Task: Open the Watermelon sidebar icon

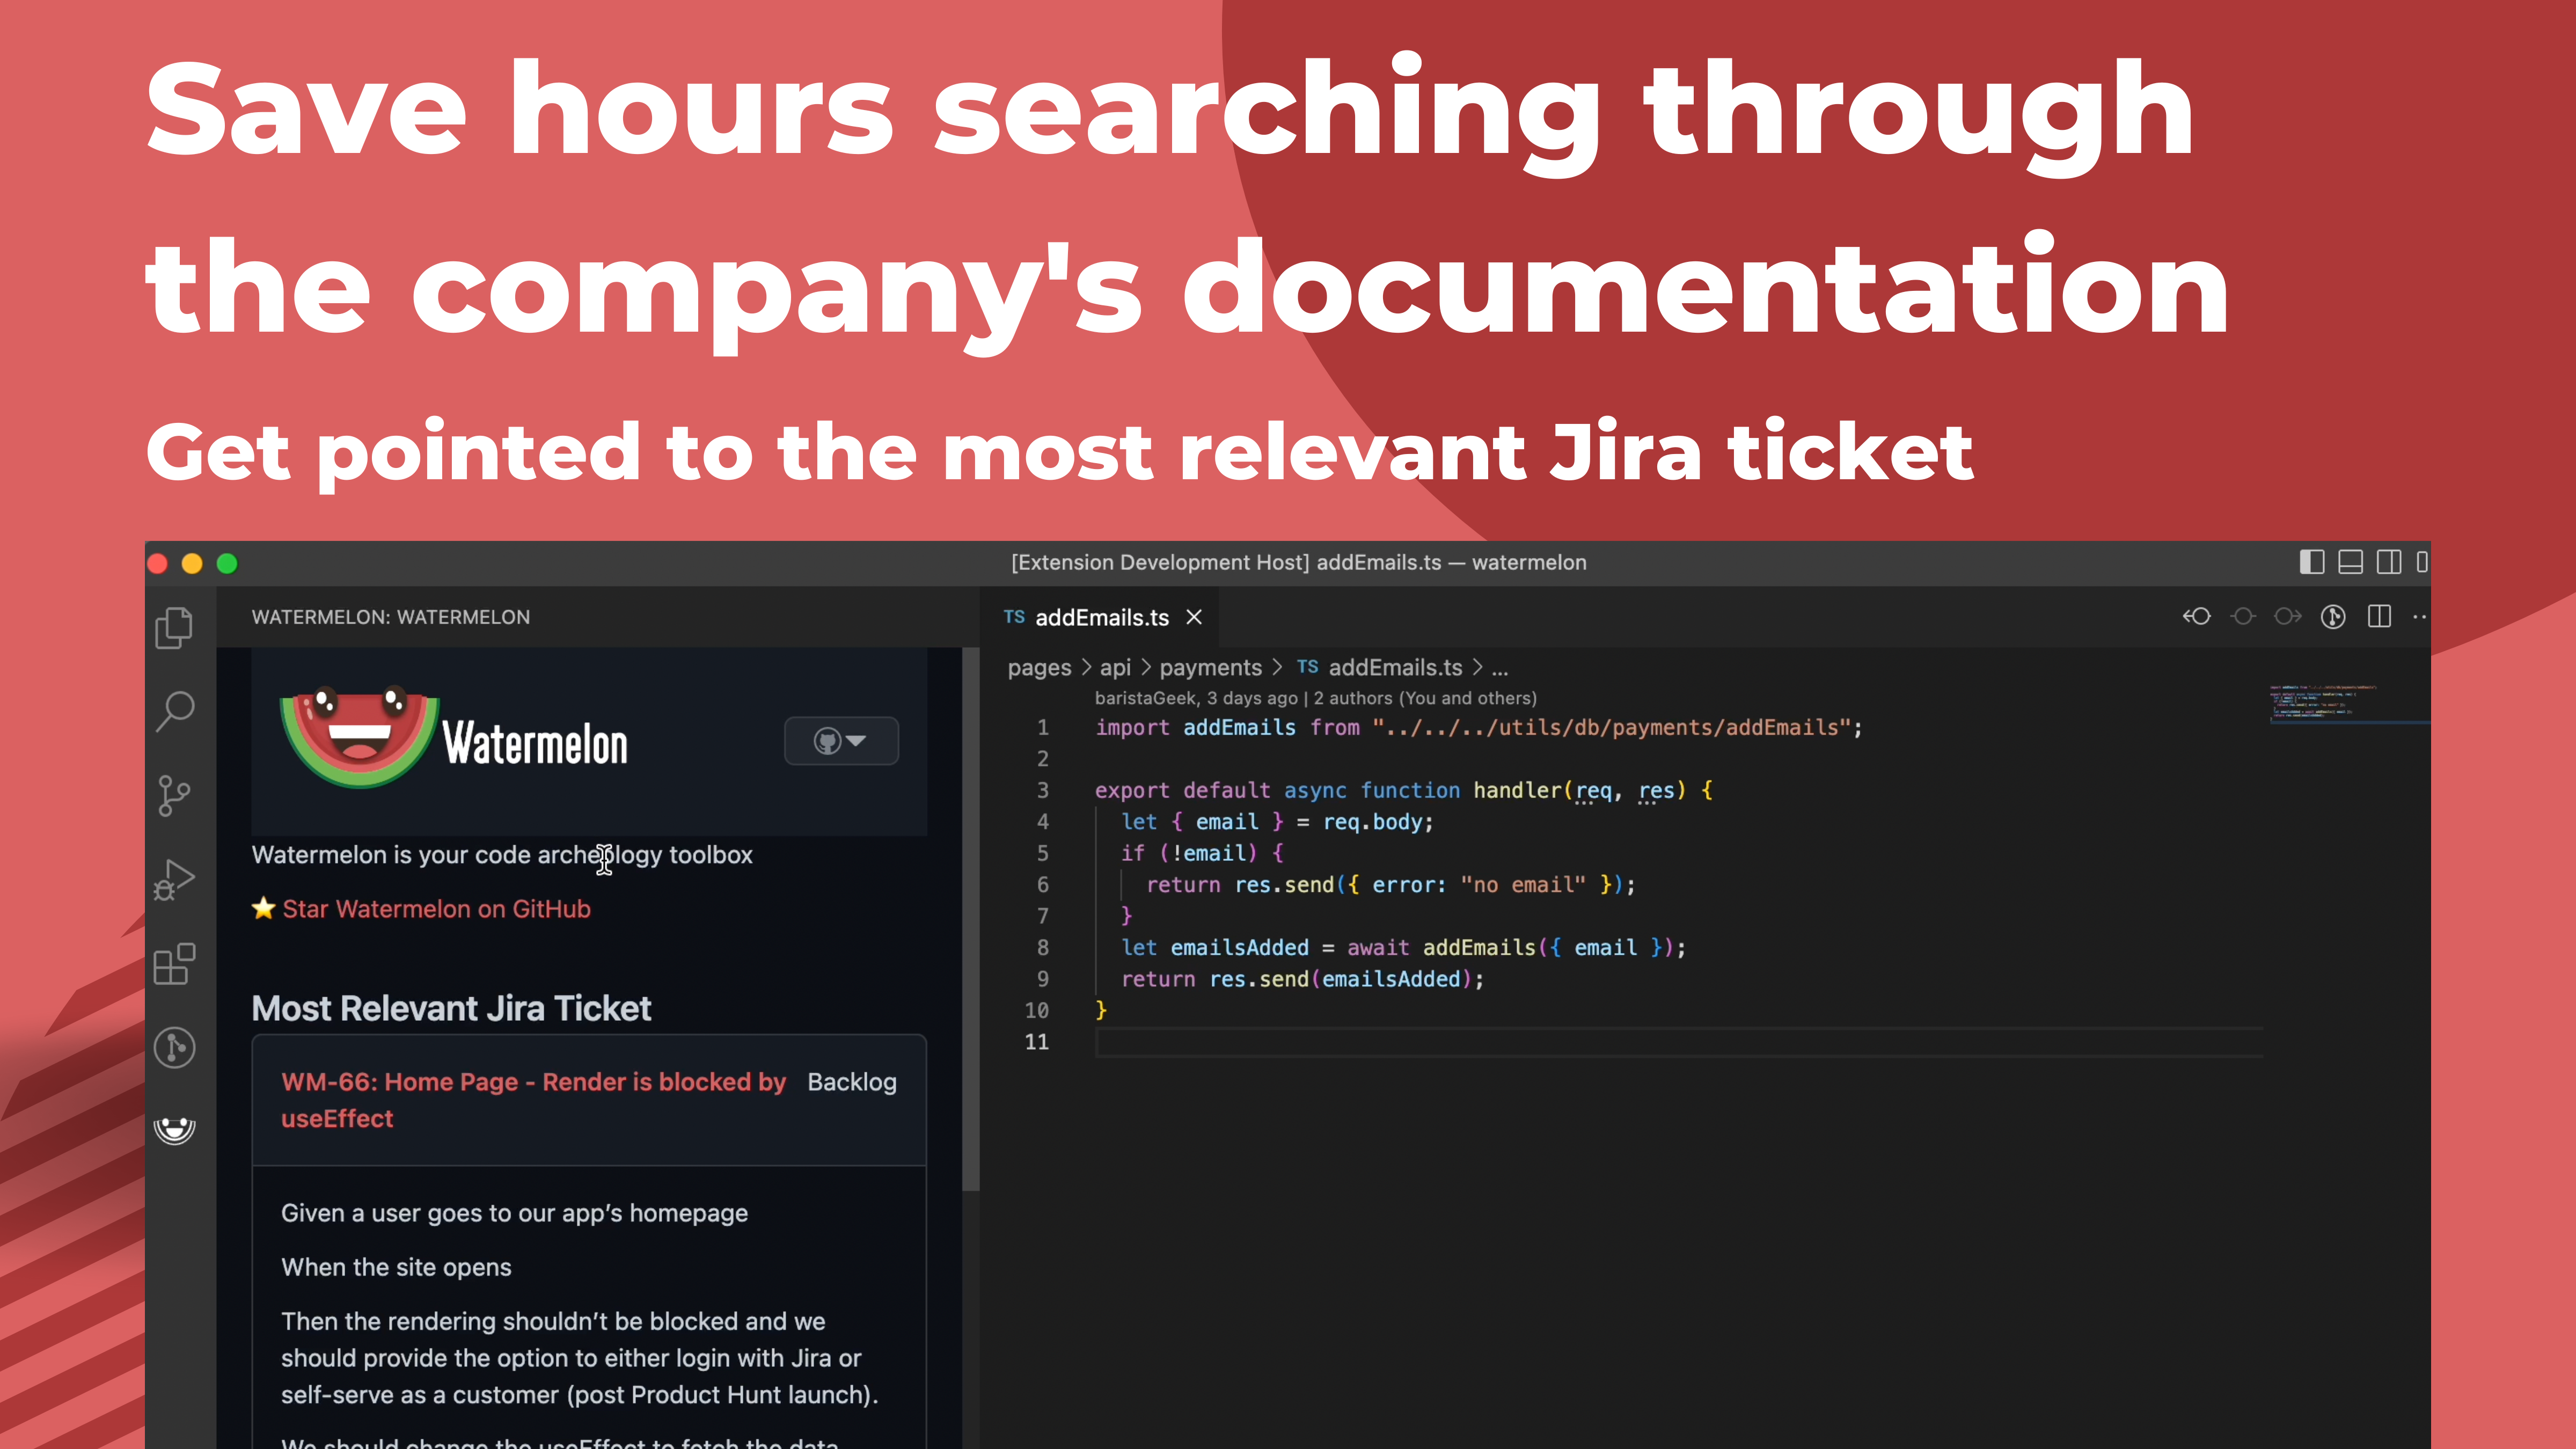Action: tap(175, 1130)
